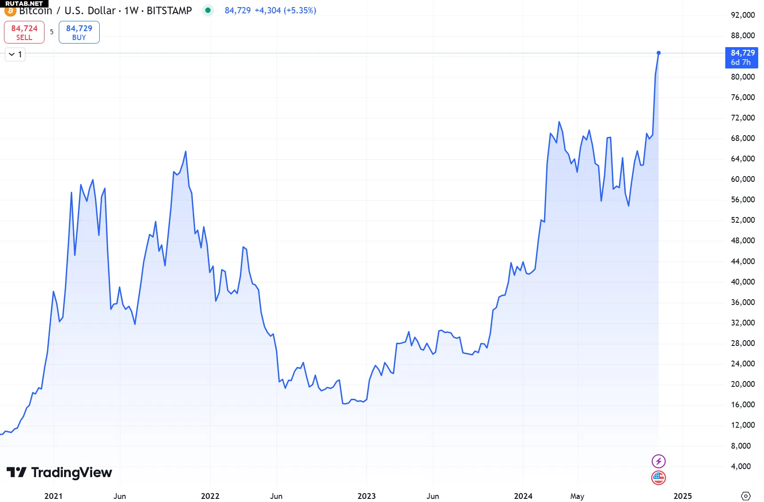Click the 60,000 price axis label

point(743,179)
